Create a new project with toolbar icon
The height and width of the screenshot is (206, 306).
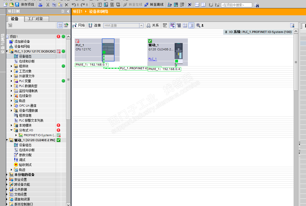pyautogui.click(x=5, y=4)
